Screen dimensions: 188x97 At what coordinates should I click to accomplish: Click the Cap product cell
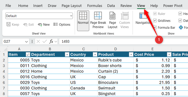(x=116, y=77)
